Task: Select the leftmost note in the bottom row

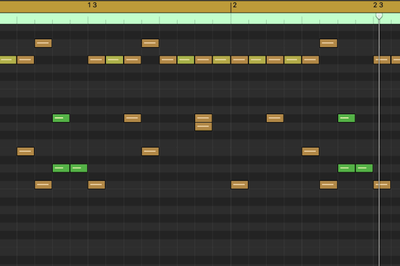Action: [44, 185]
